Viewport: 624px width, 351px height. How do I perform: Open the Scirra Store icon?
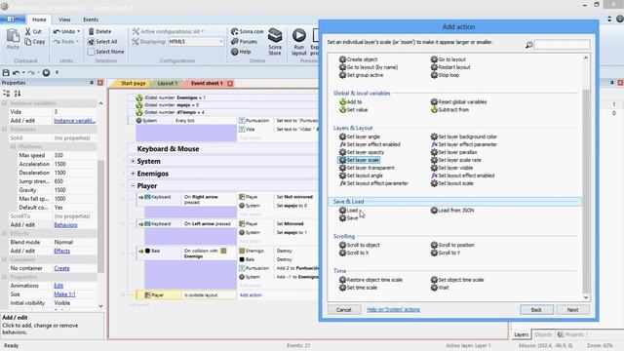tap(275, 35)
